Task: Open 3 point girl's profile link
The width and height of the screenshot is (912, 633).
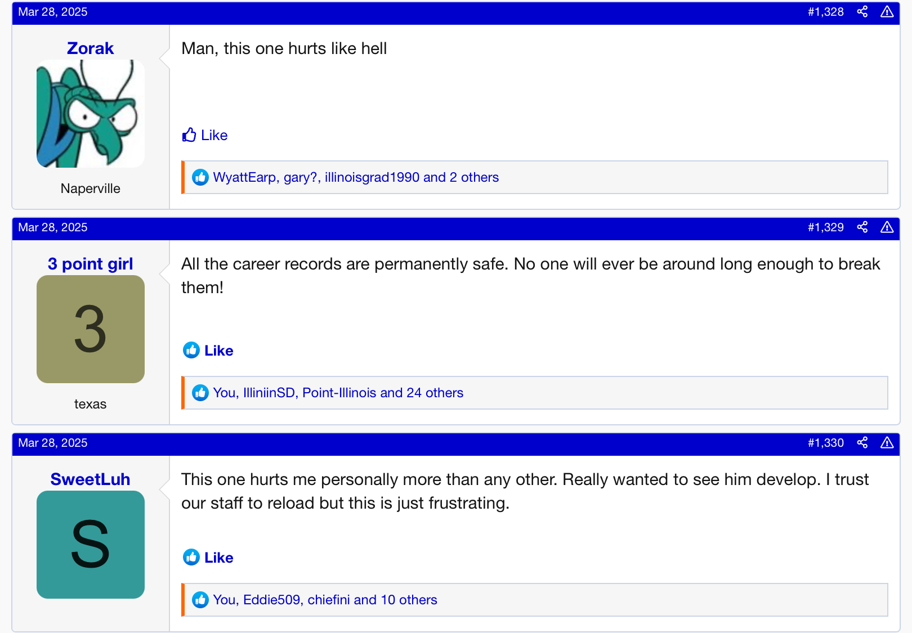Action: tap(90, 264)
